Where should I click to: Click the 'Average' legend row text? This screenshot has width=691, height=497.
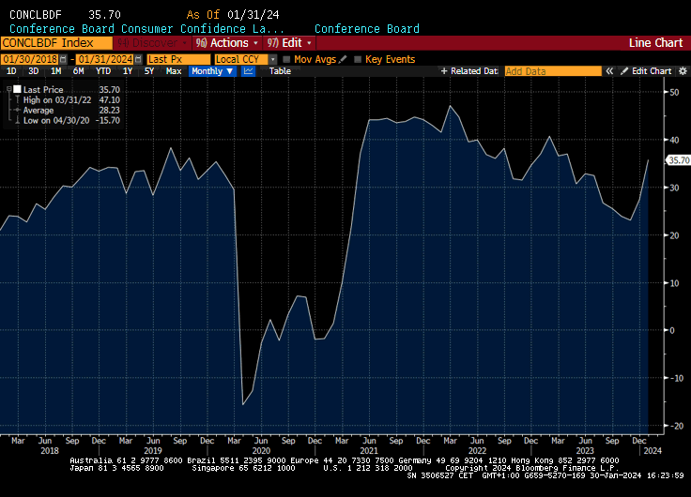(38, 110)
